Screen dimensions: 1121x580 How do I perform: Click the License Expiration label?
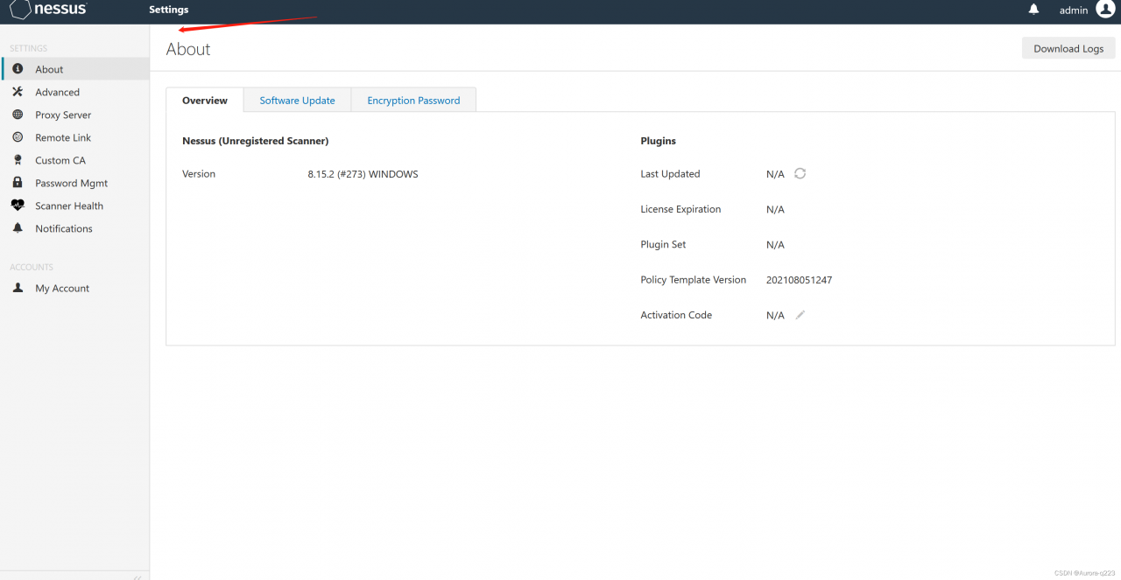pyautogui.click(x=680, y=209)
